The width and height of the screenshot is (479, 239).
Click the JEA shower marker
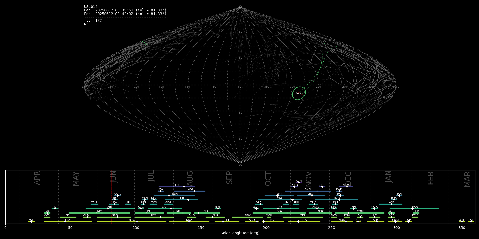click(x=115, y=204)
